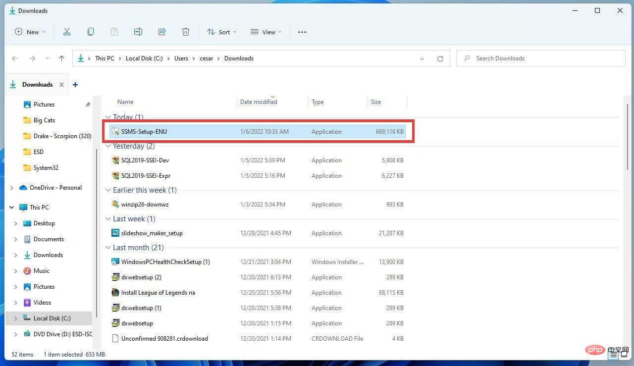Collapse the Today (1) group
Image resolution: width=634 pixels, height=366 pixels.
(x=108, y=118)
